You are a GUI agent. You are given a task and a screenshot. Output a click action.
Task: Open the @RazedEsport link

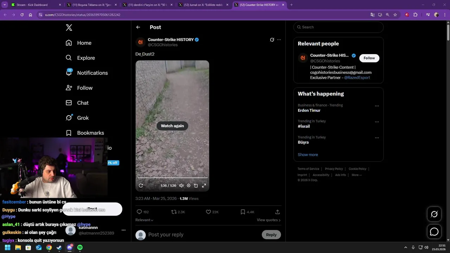tap(357, 78)
